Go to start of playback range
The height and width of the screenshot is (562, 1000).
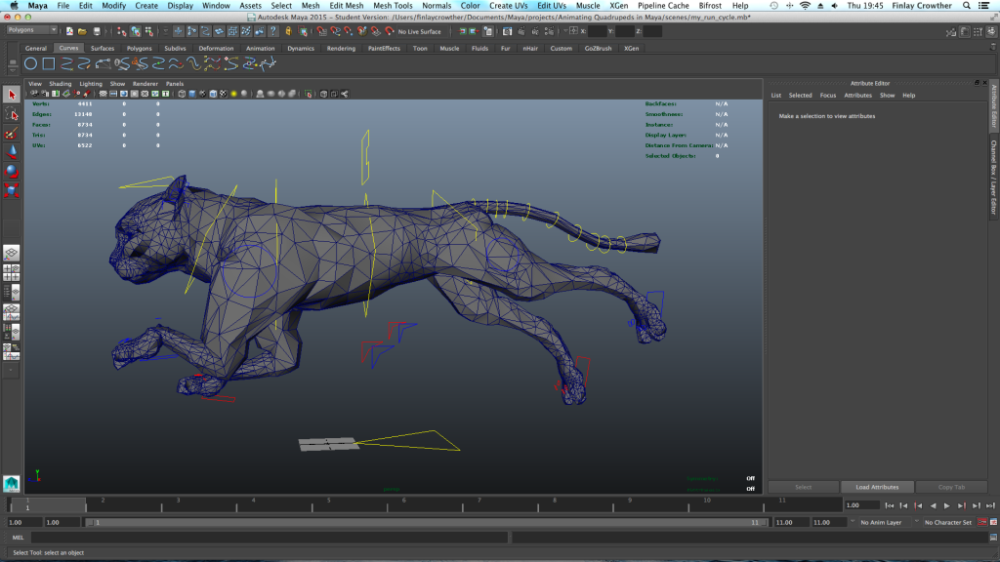pyautogui.click(x=889, y=505)
